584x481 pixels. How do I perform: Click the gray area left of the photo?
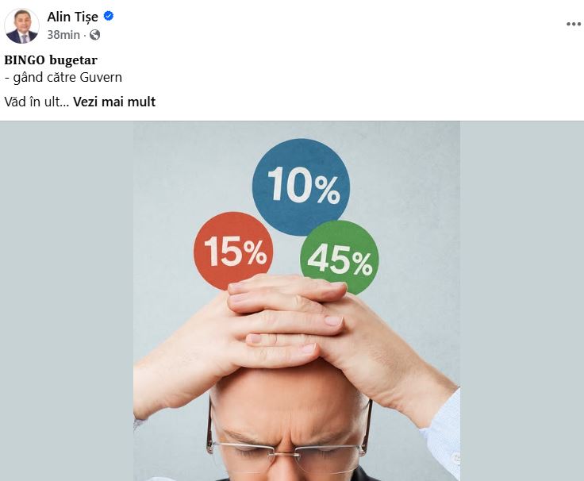(67, 301)
